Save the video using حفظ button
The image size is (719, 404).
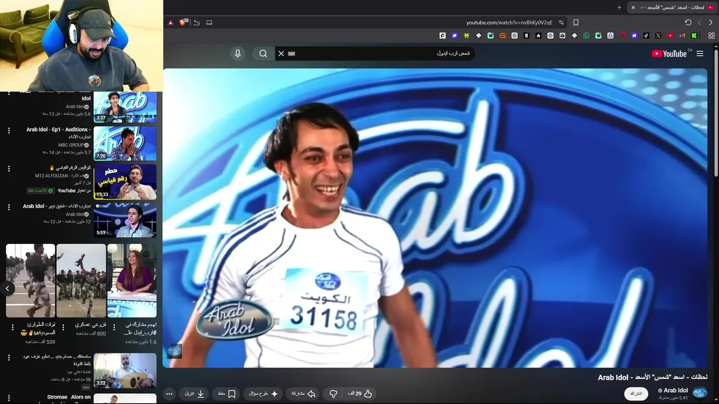pyautogui.click(x=227, y=394)
